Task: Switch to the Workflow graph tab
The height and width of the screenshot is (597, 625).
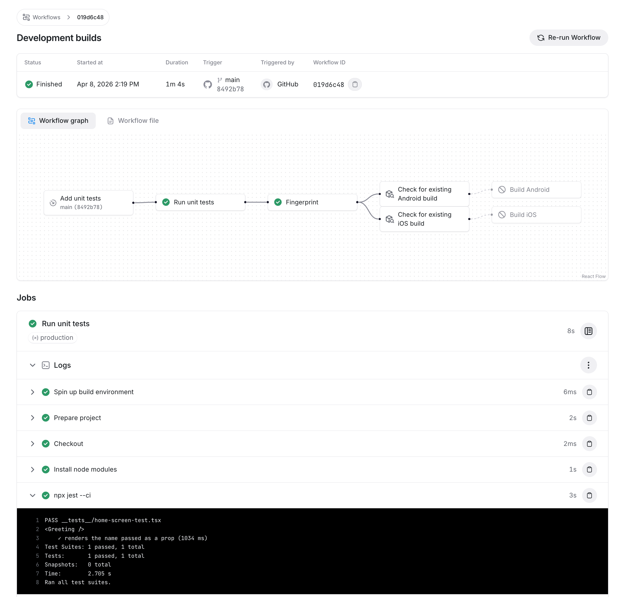Action: pos(58,121)
